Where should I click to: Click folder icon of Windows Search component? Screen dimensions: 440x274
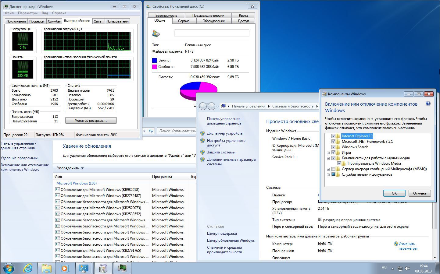pyautogui.click(x=338, y=147)
